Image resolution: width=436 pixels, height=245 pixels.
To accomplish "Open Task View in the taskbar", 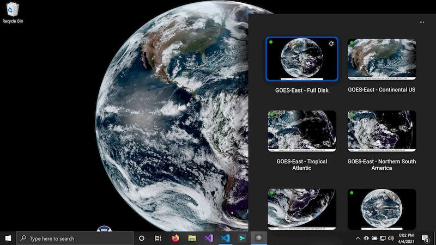I will click(x=158, y=238).
